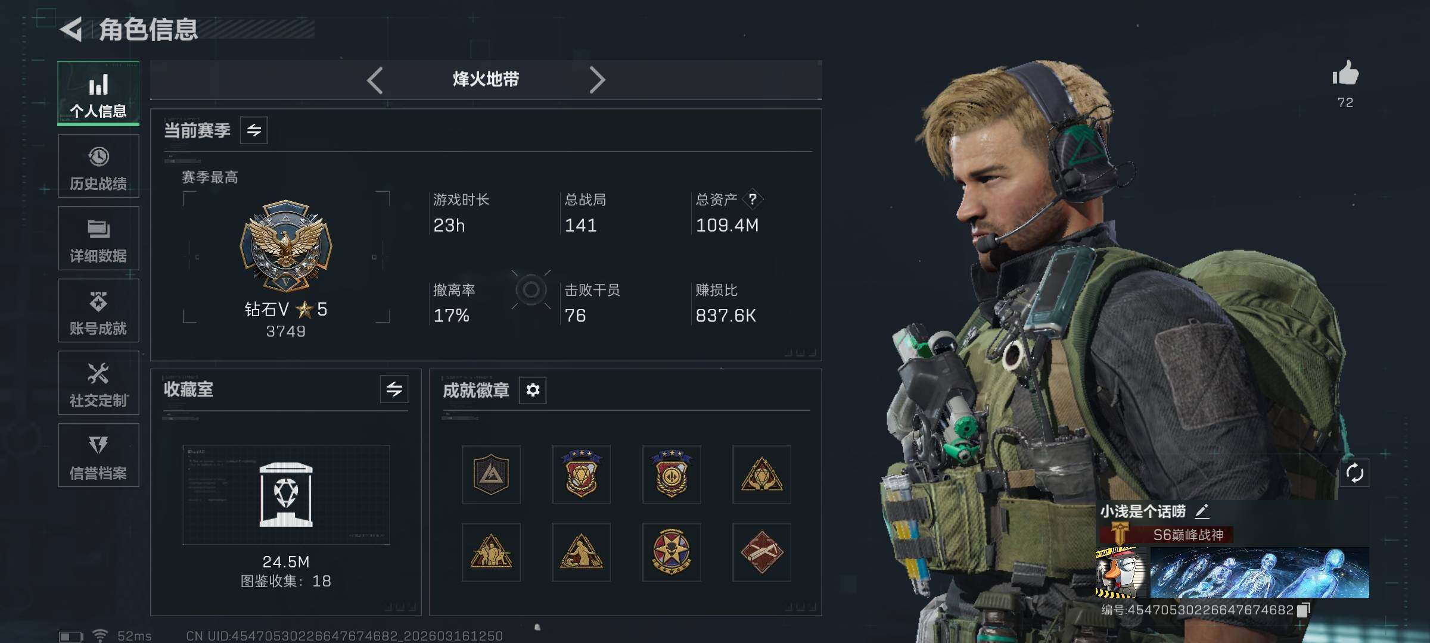
Task: Select the crossed-rifles diamond badge
Action: [761, 552]
